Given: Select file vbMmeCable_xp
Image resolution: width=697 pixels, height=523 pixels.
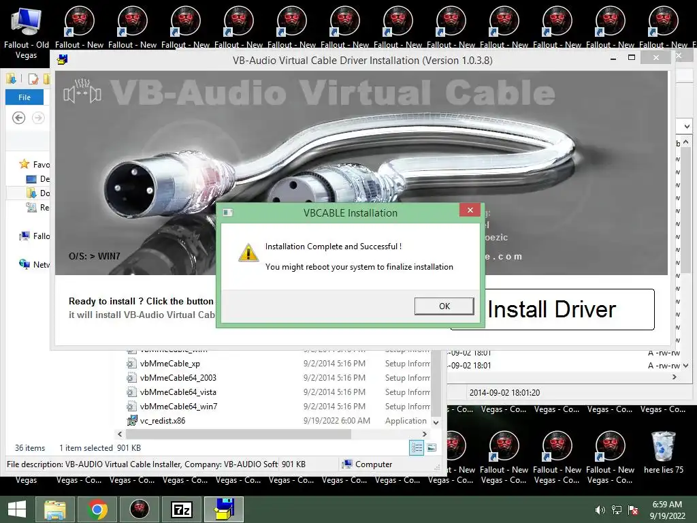Looking at the screenshot, I should 169,364.
